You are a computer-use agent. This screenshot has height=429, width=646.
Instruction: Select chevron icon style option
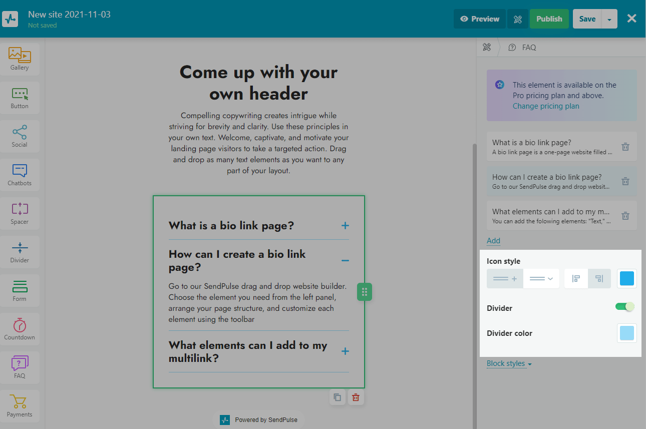point(541,279)
